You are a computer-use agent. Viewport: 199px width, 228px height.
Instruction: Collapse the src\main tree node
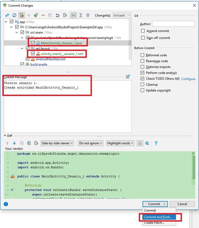coord(17,32)
